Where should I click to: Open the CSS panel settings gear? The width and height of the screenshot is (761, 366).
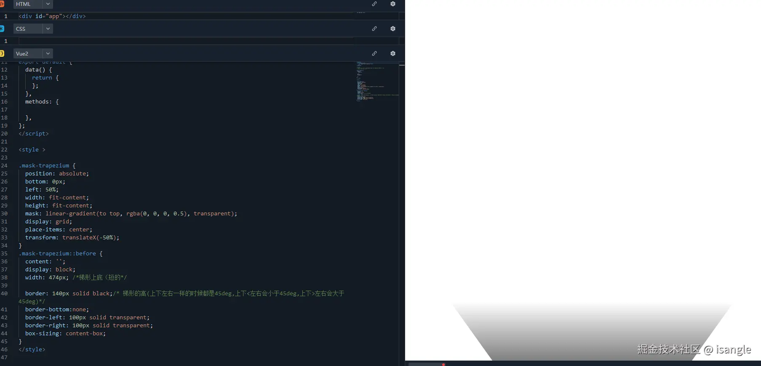pyautogui.click(x=393, y=29)
